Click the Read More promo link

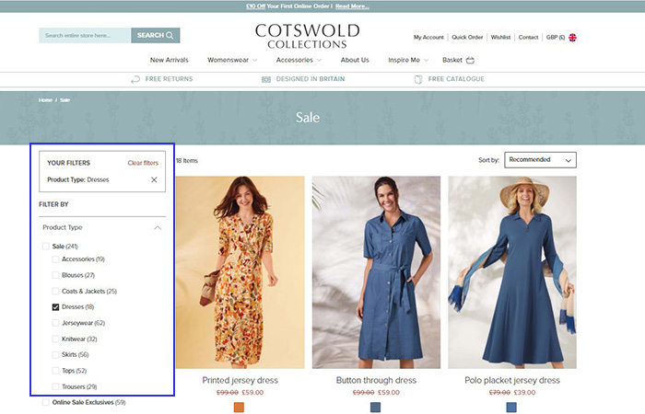click(x=352, y=6)
